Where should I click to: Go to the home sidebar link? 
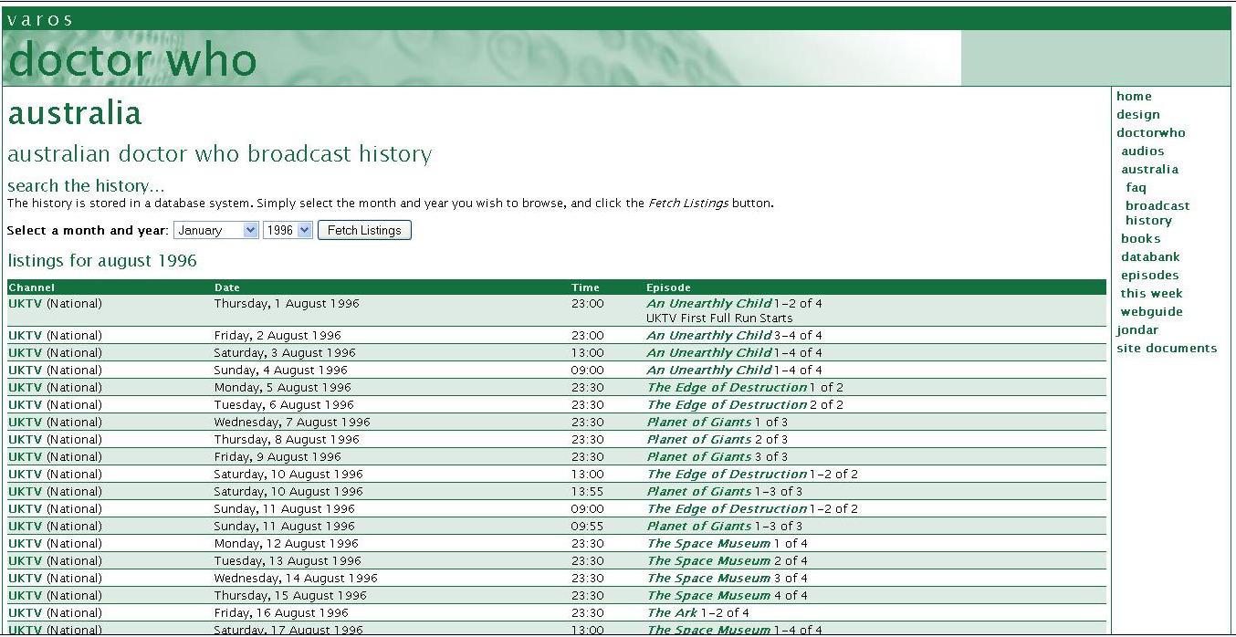tap(1134, 96)
